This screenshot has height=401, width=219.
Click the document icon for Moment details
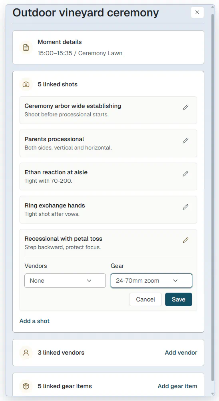[26, 48]
